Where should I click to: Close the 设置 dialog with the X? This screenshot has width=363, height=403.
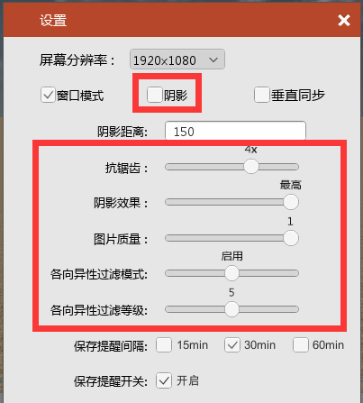[x=344, y=21]
